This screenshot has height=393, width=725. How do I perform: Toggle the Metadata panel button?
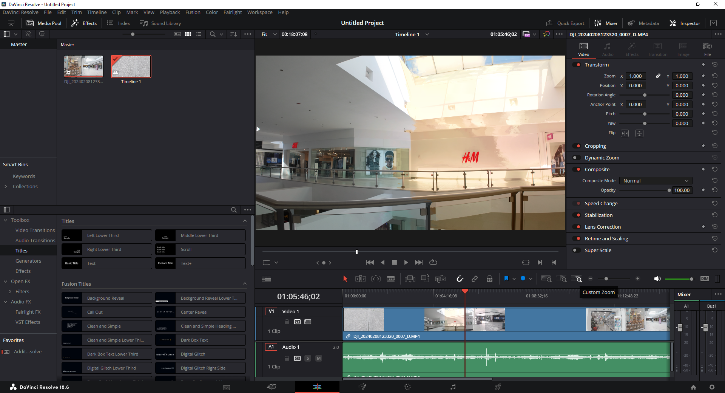643,23
